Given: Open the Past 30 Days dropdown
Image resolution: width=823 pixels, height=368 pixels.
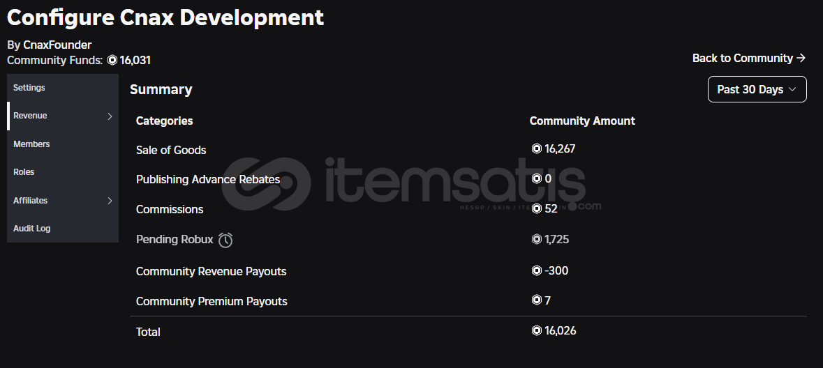Looking at the screenshot, I should pos(757,90).
